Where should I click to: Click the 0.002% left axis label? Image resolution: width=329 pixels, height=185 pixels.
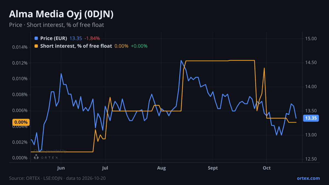pyautogui.click(x=20, y=142)
